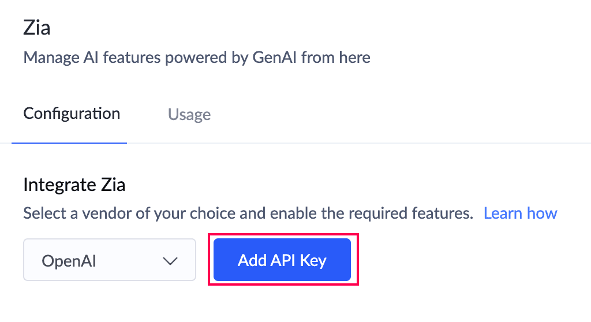Click the word GenAI in the subtitle

pyautogui.click(x=274, y=58)
